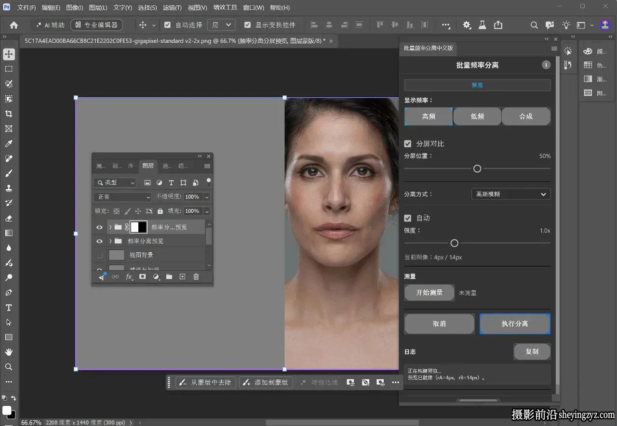The image size is (617, 426).
Task: Click the 执行分离 button
Action: tap(515, 324)
